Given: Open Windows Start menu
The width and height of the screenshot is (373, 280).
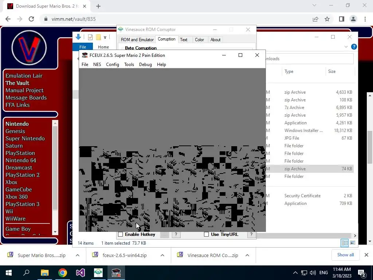Looking at the screenshot, I should (x=9, y=273).
